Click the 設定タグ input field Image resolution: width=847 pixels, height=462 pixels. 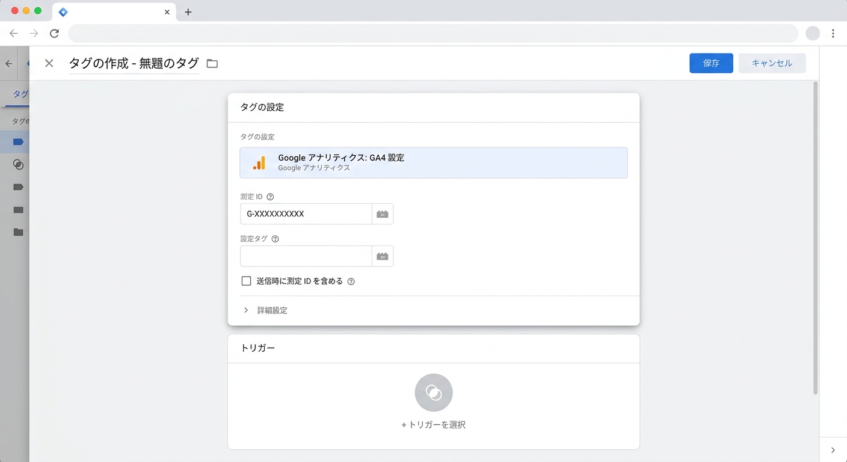point(306,256)
